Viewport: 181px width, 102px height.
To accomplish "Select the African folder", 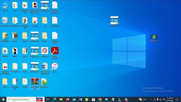I will click(x=5, y=52).
